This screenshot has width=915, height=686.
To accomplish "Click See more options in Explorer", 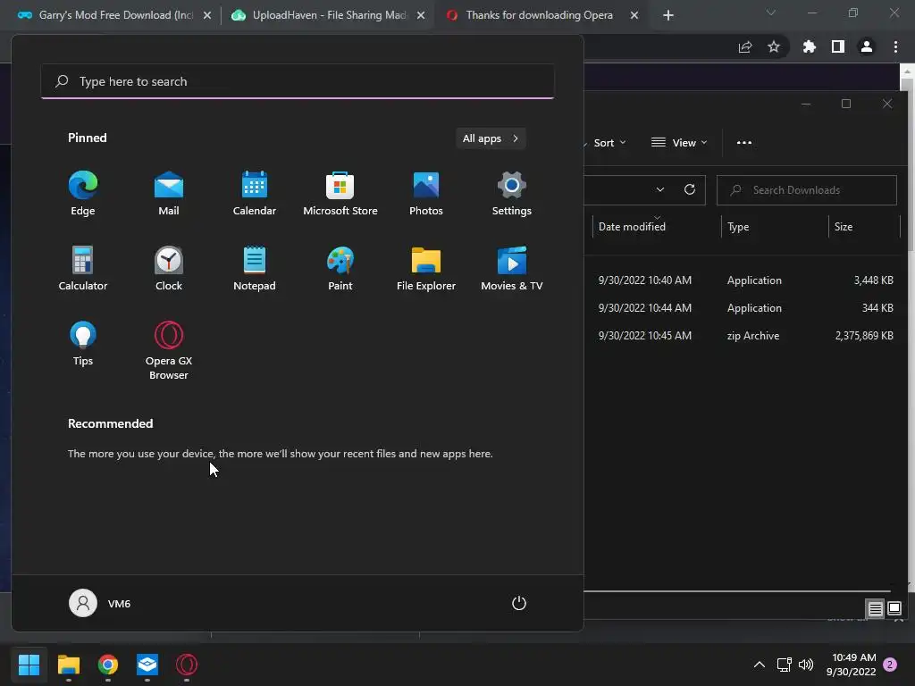I will coord(744,142).
